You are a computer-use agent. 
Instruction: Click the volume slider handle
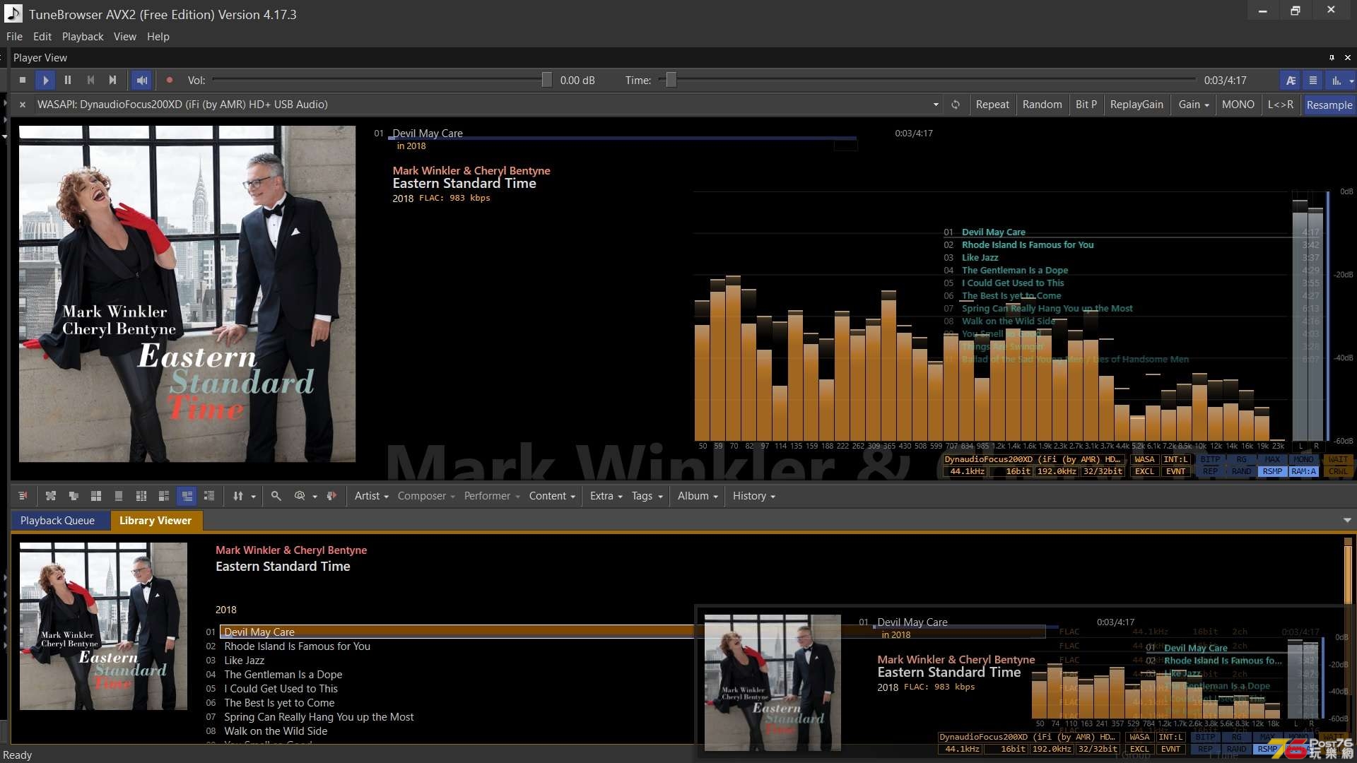click(x=546, y=80)
